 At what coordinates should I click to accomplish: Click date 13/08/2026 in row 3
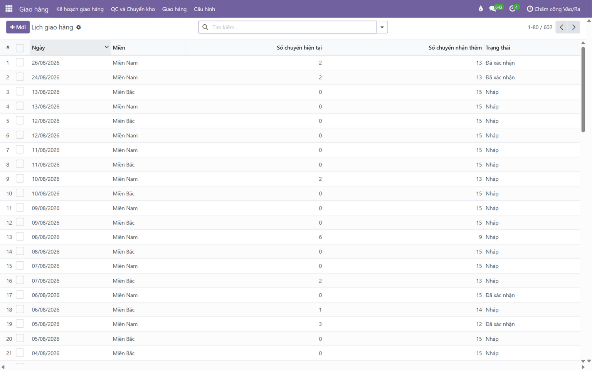[45, 92]
